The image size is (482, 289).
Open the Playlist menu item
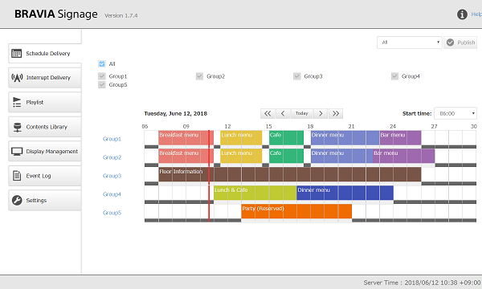pos(45,102)
